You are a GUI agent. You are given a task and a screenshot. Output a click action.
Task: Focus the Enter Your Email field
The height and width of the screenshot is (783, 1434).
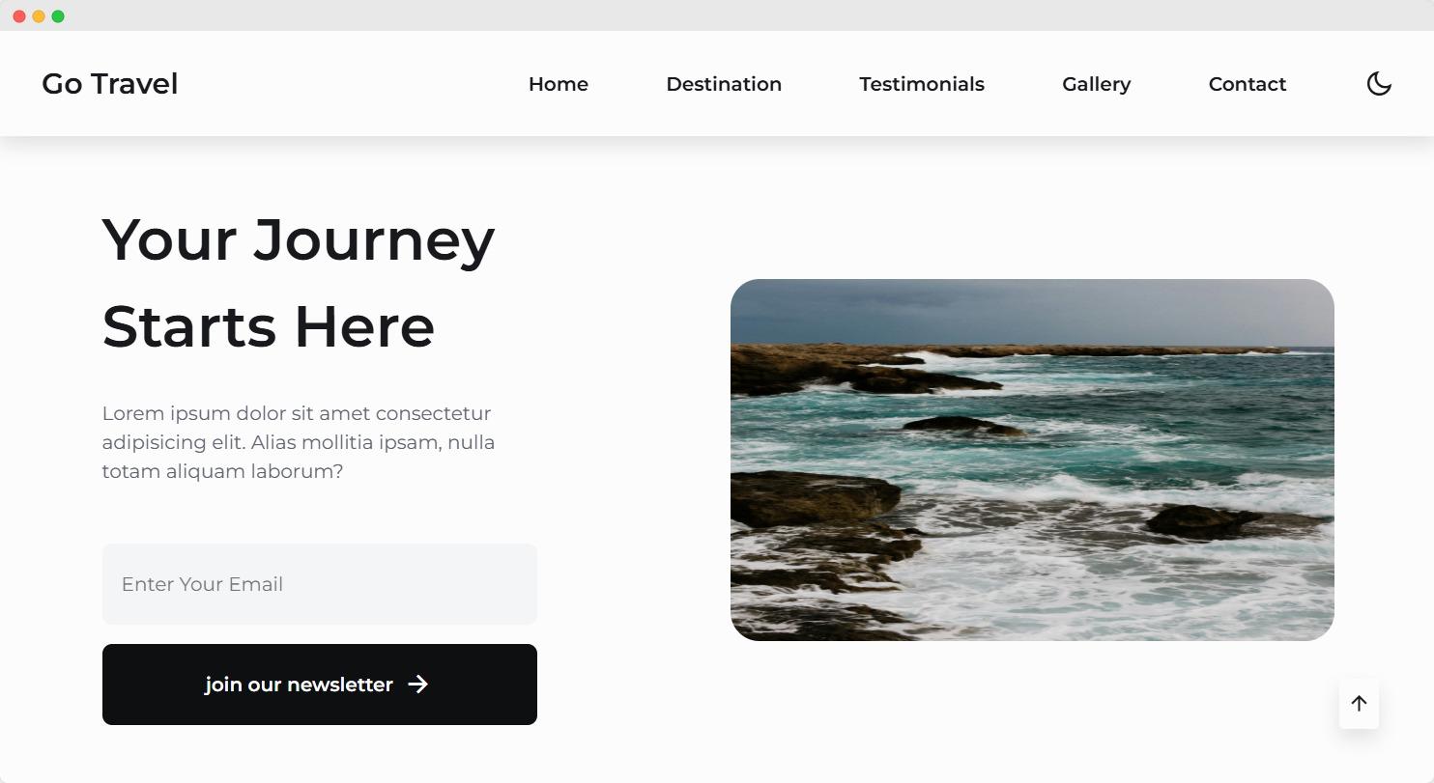click(320, 584)
